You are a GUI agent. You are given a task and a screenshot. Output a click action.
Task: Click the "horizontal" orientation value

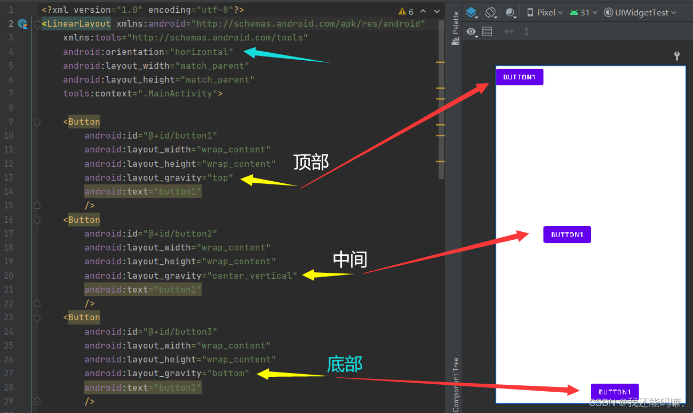click(202, 52)
